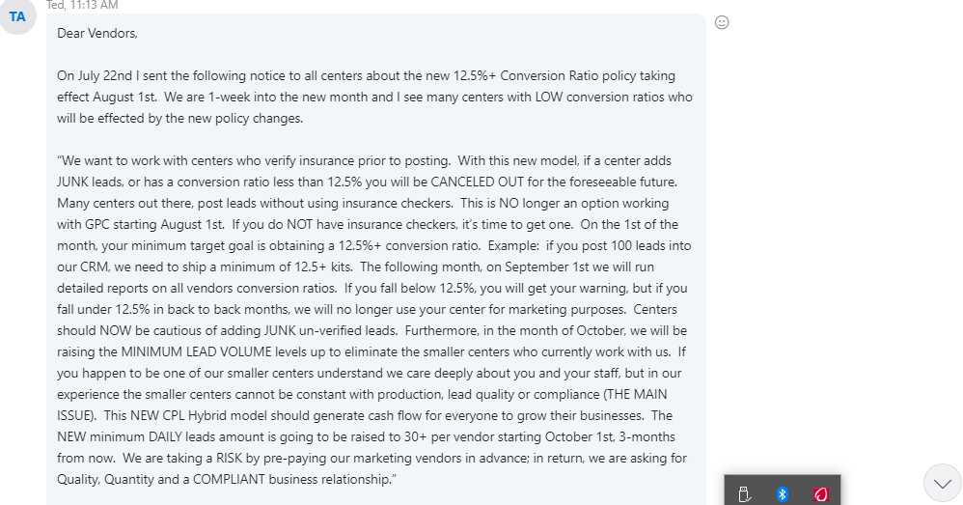Click the greeting line Dear Vendors,
The image size is (963, 505).
point(97,33)
